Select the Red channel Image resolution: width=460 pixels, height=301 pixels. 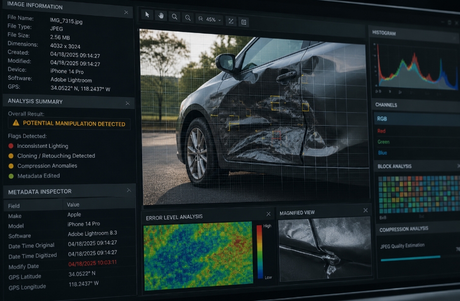point(417,131)
